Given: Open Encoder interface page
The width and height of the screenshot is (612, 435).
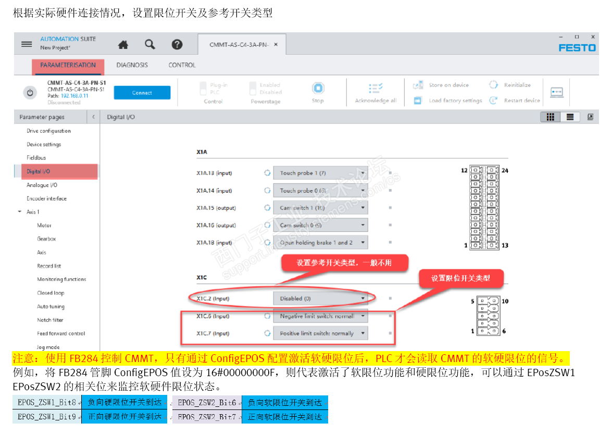Looking at the screenshot, I should (46, 198).
